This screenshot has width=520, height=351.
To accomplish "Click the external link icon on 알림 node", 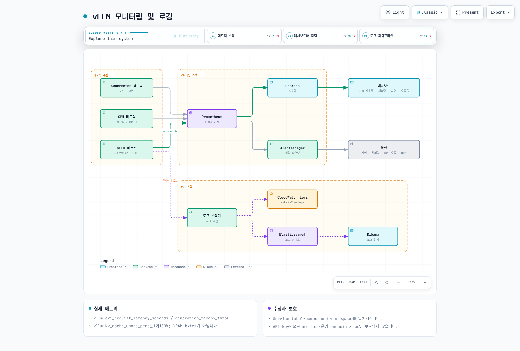I will pos(352,144).
